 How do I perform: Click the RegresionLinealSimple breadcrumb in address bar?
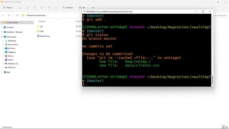(36, 15)
